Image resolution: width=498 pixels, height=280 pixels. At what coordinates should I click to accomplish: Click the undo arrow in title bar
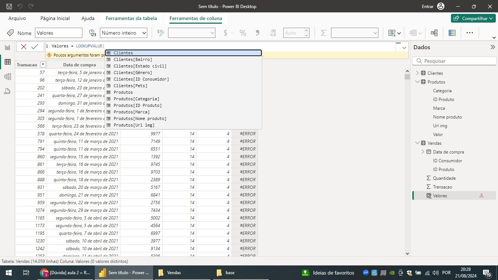[20, 6]
